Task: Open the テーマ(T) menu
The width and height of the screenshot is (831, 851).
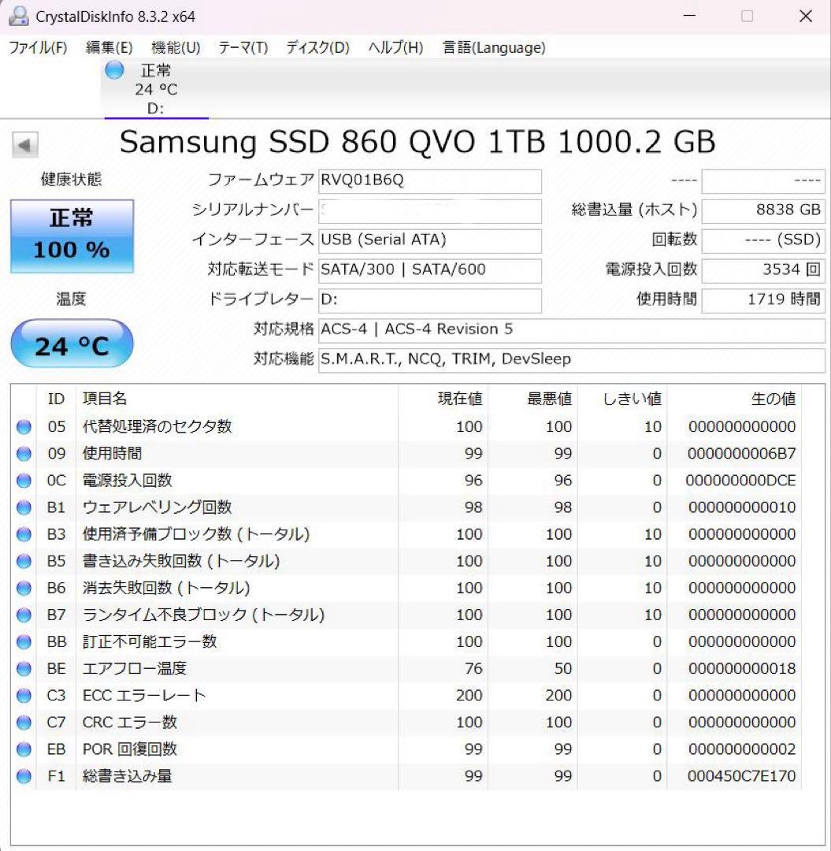Action: pyautogui.click(x=244, y=47)
